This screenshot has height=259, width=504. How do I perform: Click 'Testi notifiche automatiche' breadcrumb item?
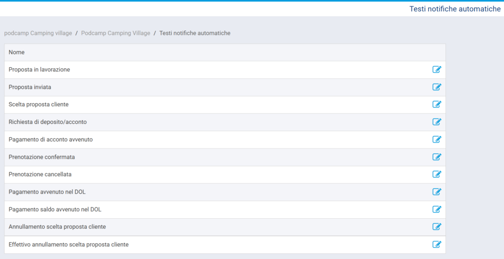pos(195,33)
